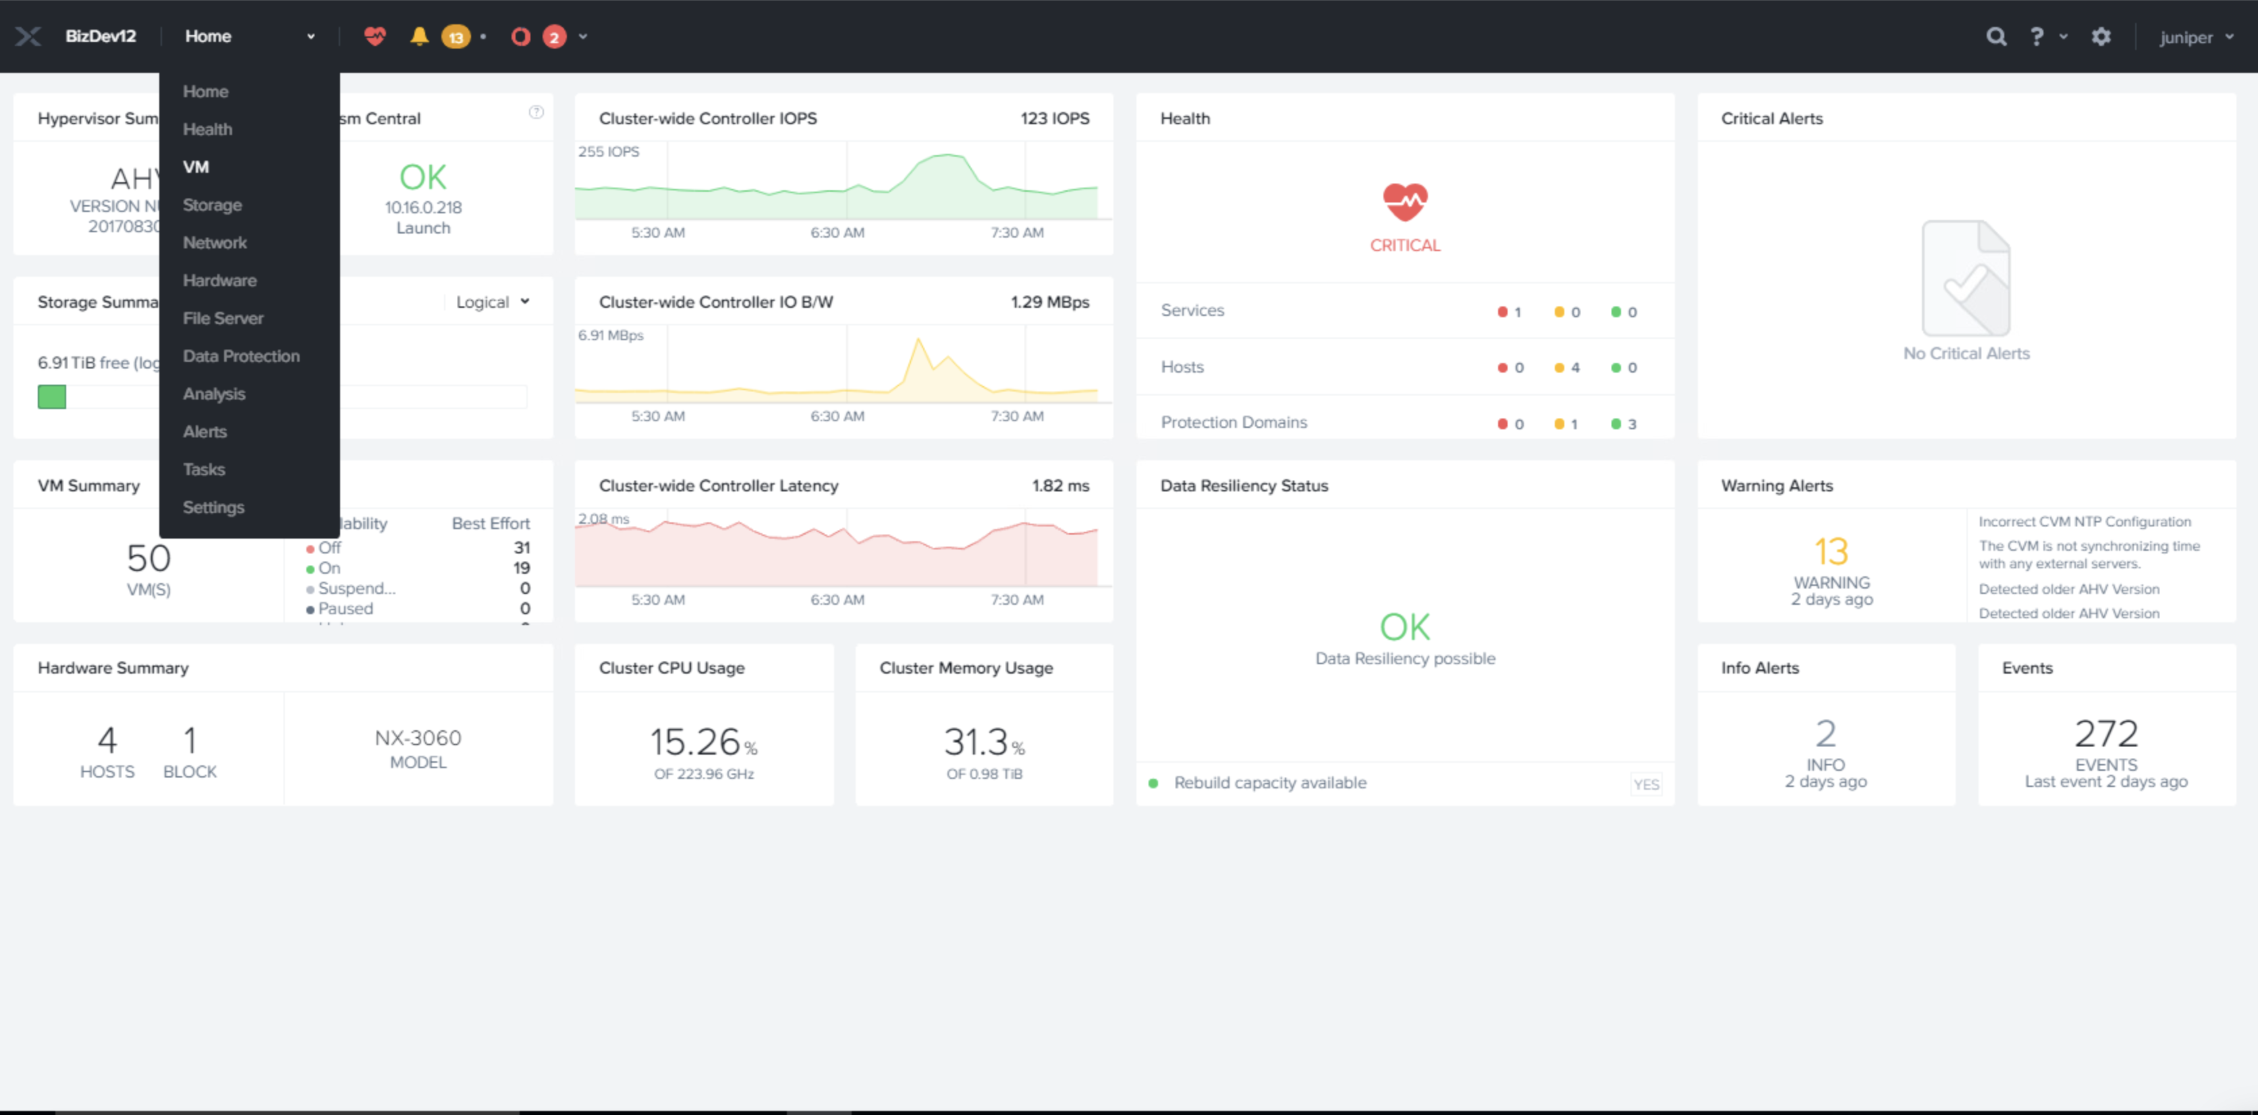The width and height of the screenshot is (2258, 1115).
Task: Click the red tasks circle icon
Action: coord(521,36)
